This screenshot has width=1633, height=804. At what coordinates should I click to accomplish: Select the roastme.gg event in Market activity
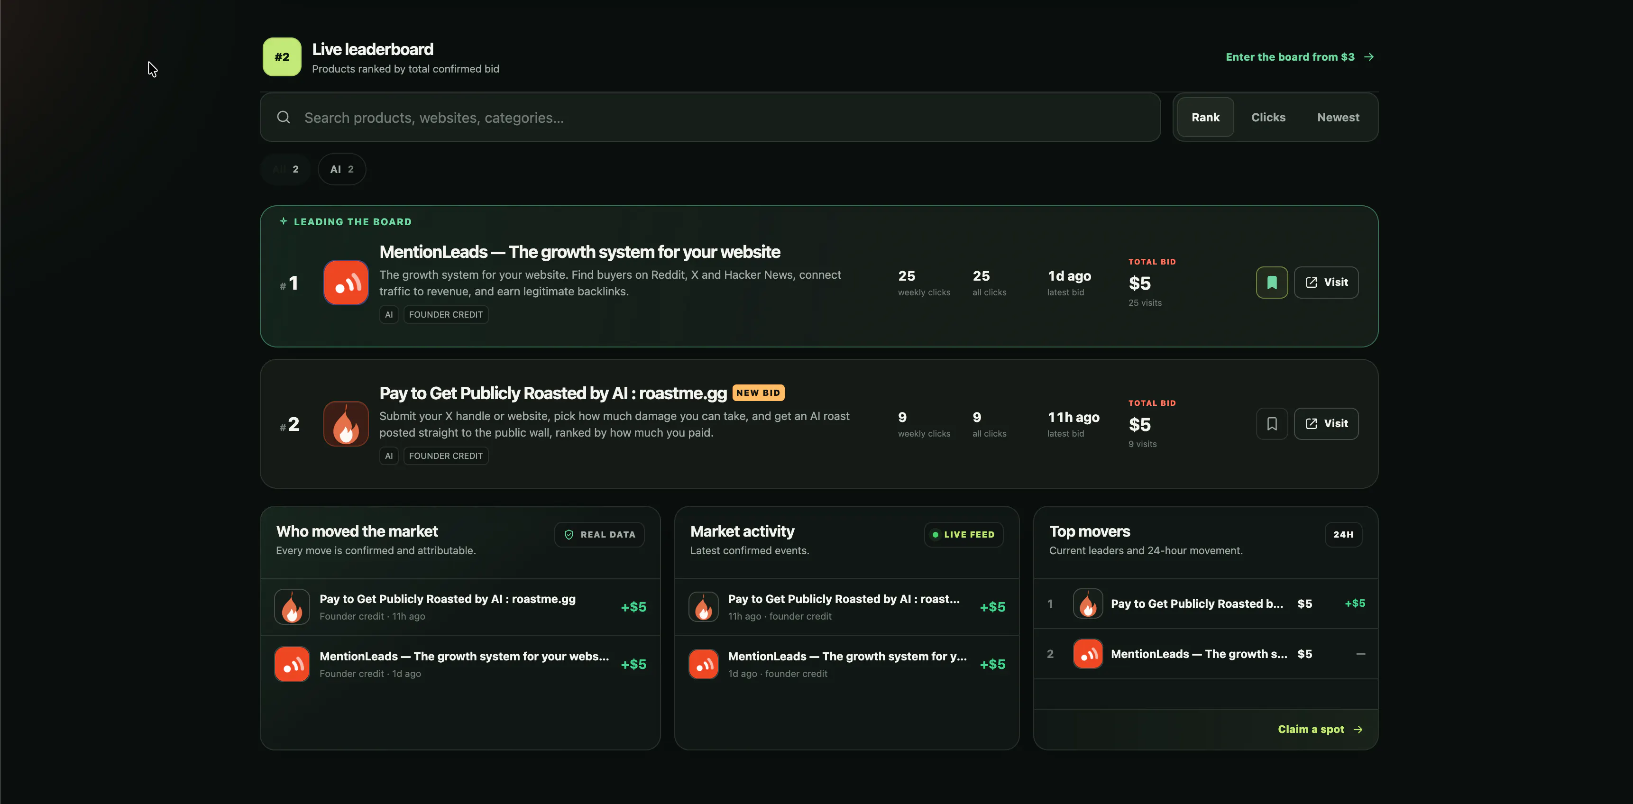847,607
